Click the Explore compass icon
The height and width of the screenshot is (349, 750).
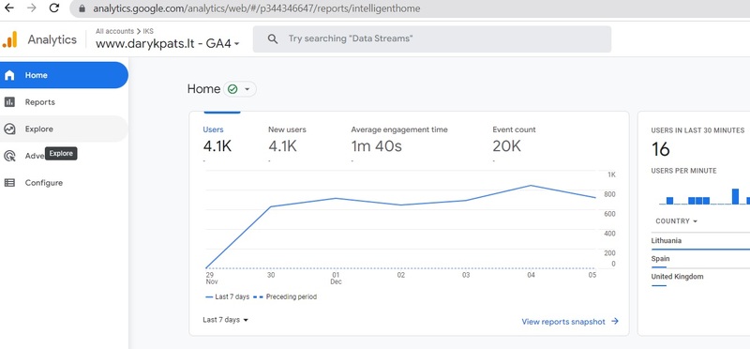(x=9, y=129)
